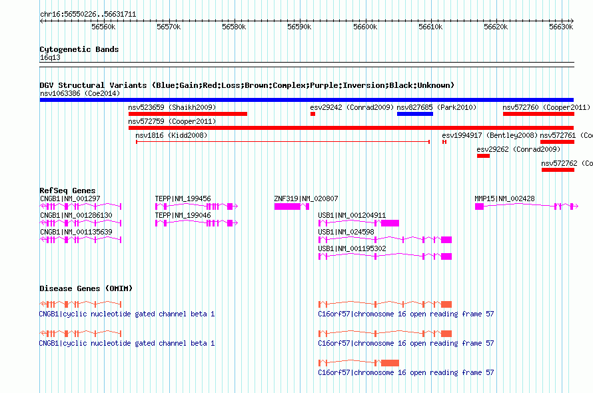Click the red nsv523659 loss bar
This screenshot has height=393, width=593.
(188, 114)
